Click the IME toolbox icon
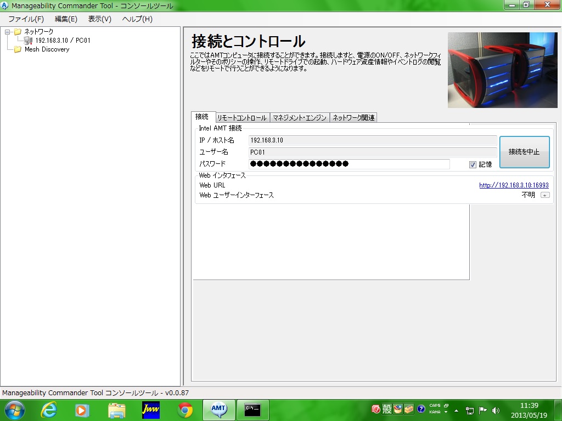This screenshot has height=421, width=562. (x=409, y=409)
